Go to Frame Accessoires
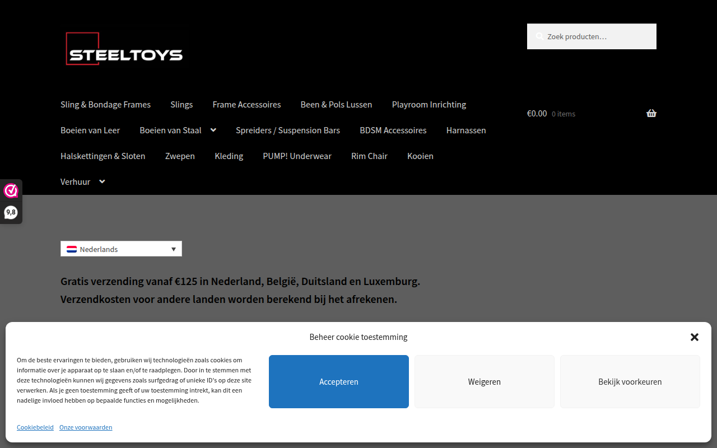 (x=246, y=105)
